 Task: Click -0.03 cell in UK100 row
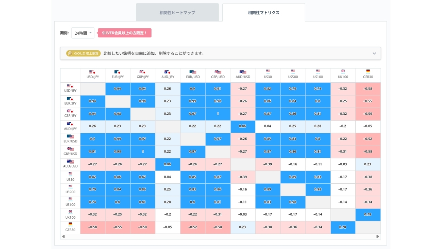coord(243,215)
